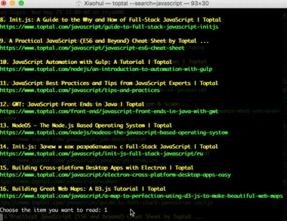This screenshot has height=221, width=287.
Task: Click result 13 NodeOS title line
Action: coord(86,125)
